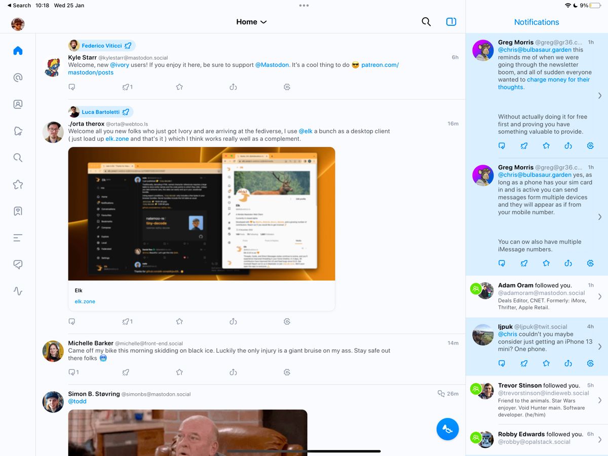Open the Notifications column header
608x456 pixels.
(x=537, y=22)
